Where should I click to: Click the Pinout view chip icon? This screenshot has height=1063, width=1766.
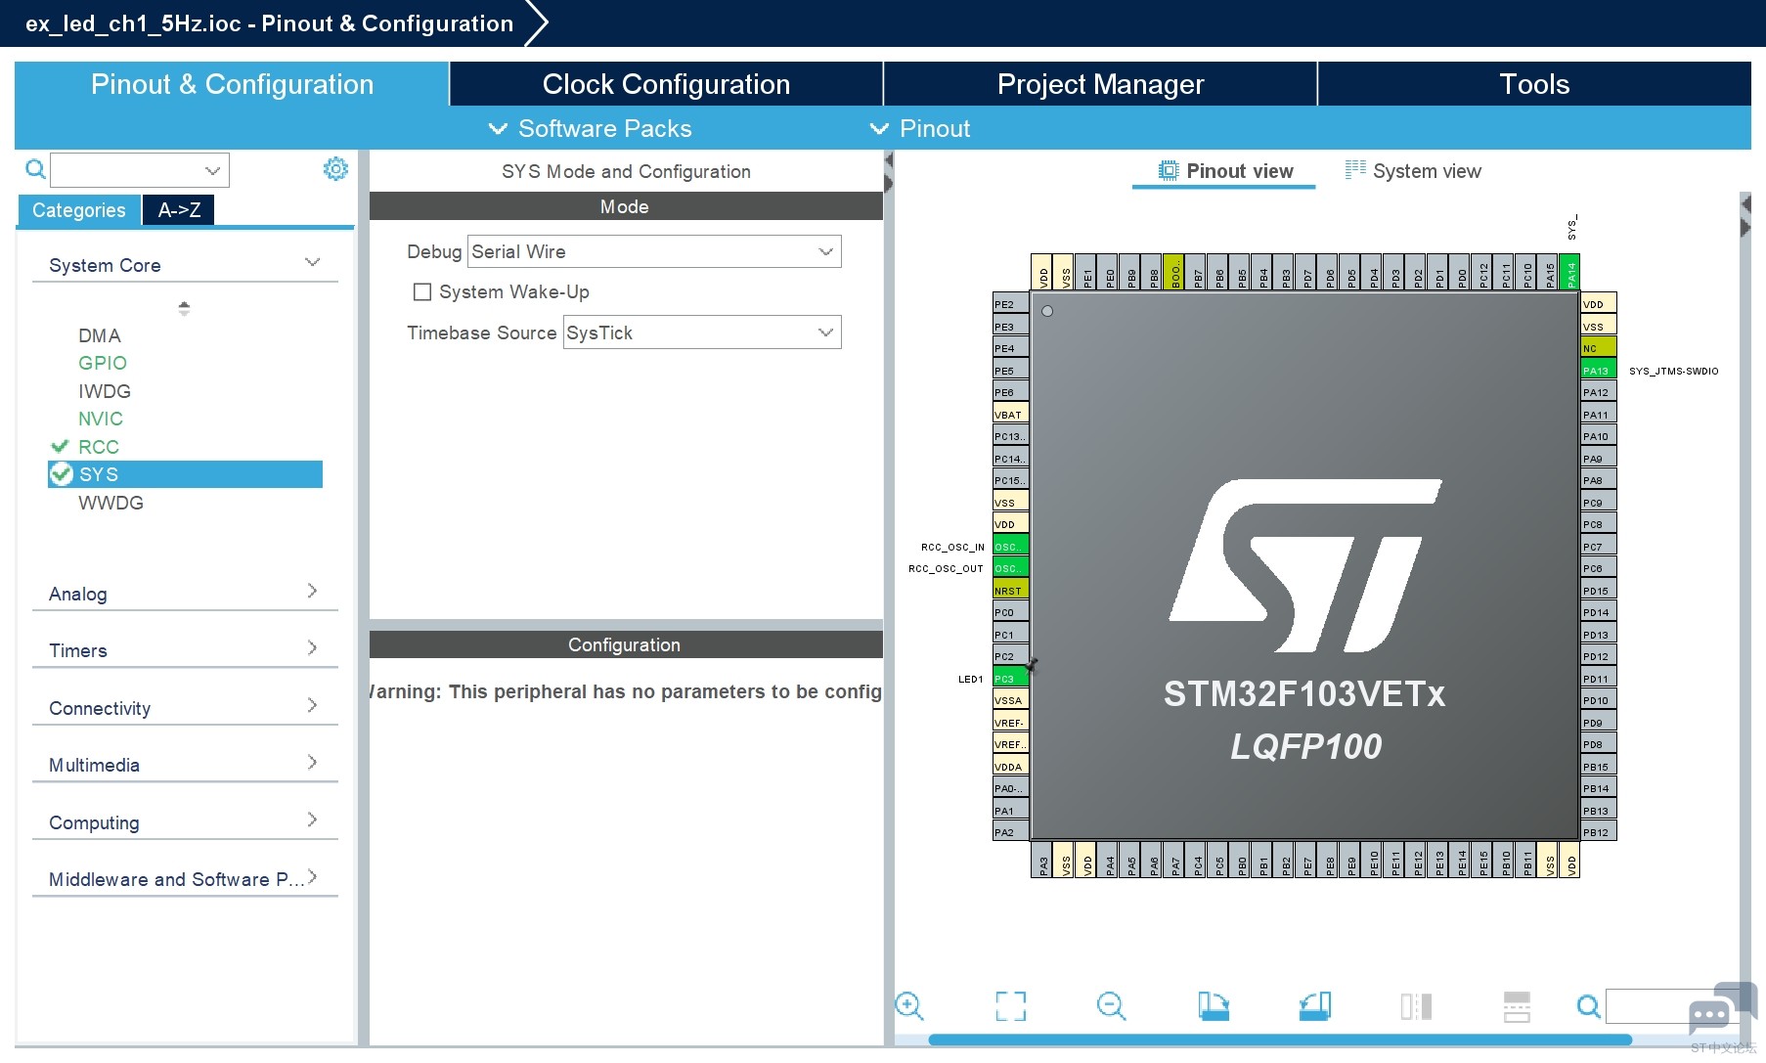pos(1169,170)
